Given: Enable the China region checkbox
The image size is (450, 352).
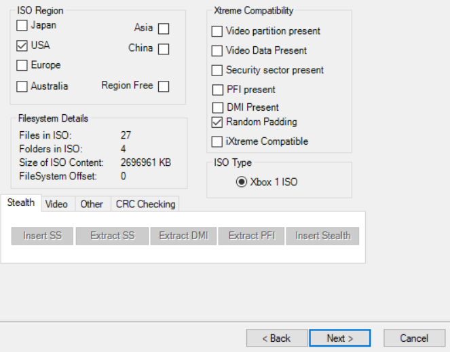Looking at the screenshot, I should coord(164,49).
